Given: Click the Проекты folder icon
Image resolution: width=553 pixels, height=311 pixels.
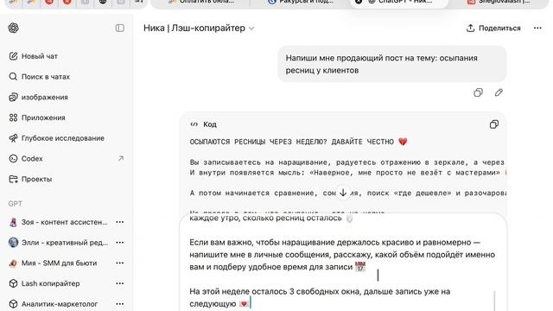Looking at the screenshot, I should pyautogui.click(x=13, y=179).
